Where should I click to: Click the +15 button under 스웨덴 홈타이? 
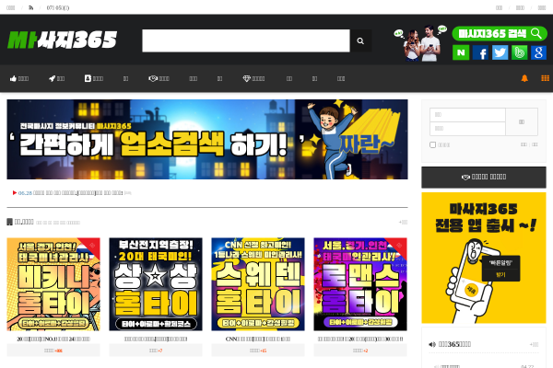[258, 351]
